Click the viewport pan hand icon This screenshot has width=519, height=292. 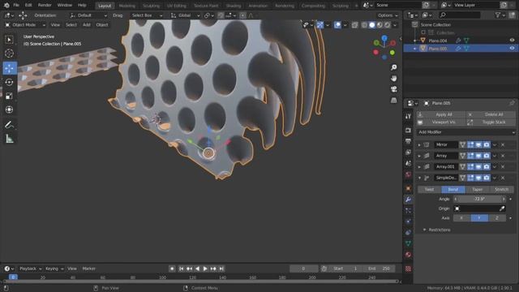click(393, 79)
